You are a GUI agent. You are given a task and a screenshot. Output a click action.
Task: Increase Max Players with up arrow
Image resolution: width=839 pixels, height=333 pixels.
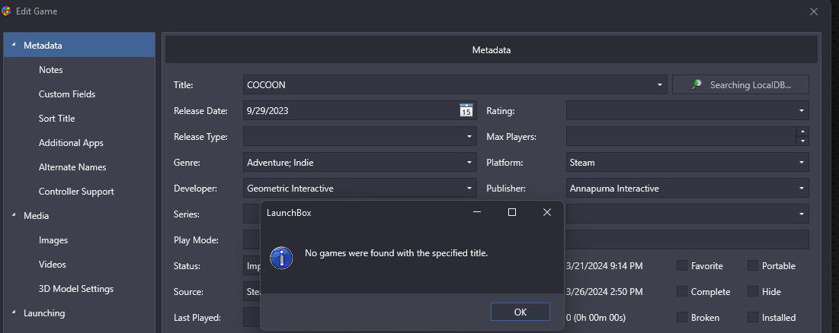(x=802, y=132)
